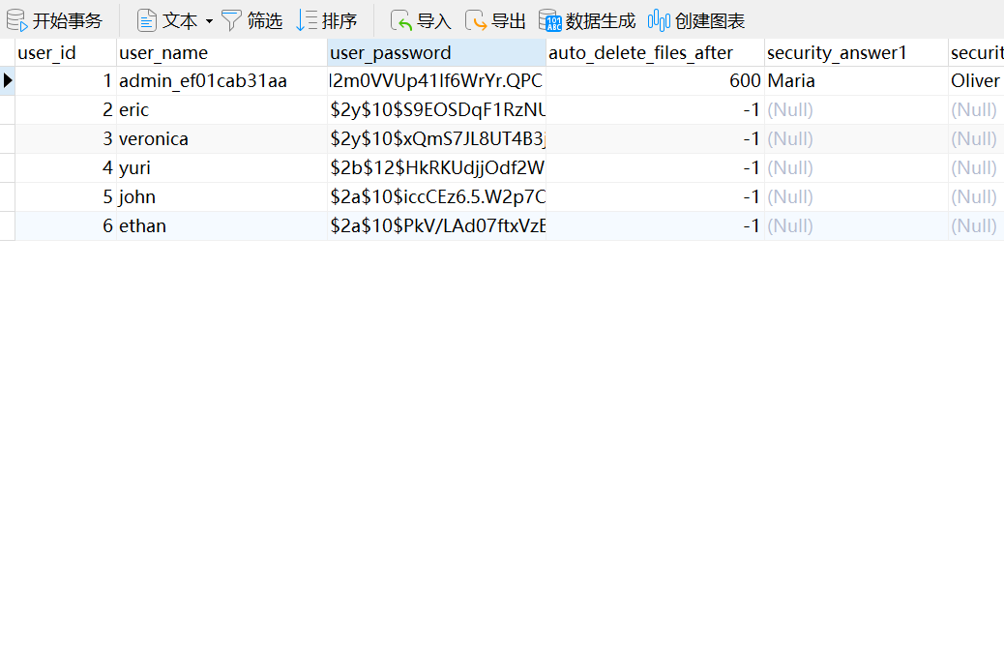Screen dimensions: 1004x655
Task: Click the 导出 (Export) icon
Action: pos(476,20)
